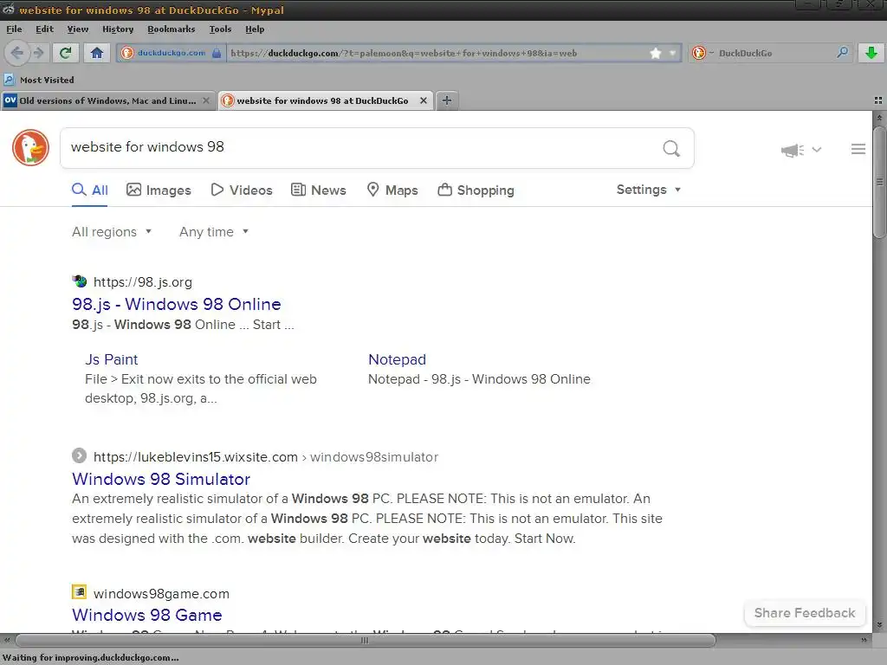
Task: Click the https://98.js.org URL
Action: click(143, 282)
